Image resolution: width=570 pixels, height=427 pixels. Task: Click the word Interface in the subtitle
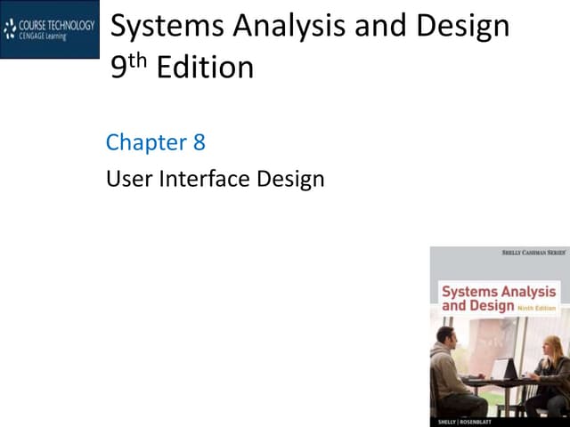(207, 179)
